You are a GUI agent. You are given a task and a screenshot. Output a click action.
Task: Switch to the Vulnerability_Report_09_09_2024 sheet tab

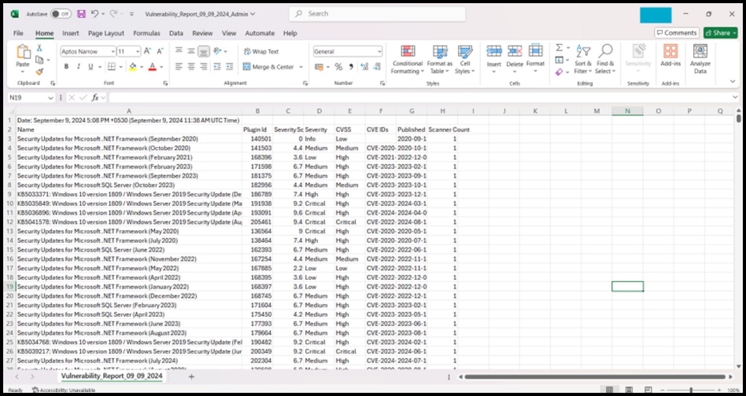coord(111,376)
